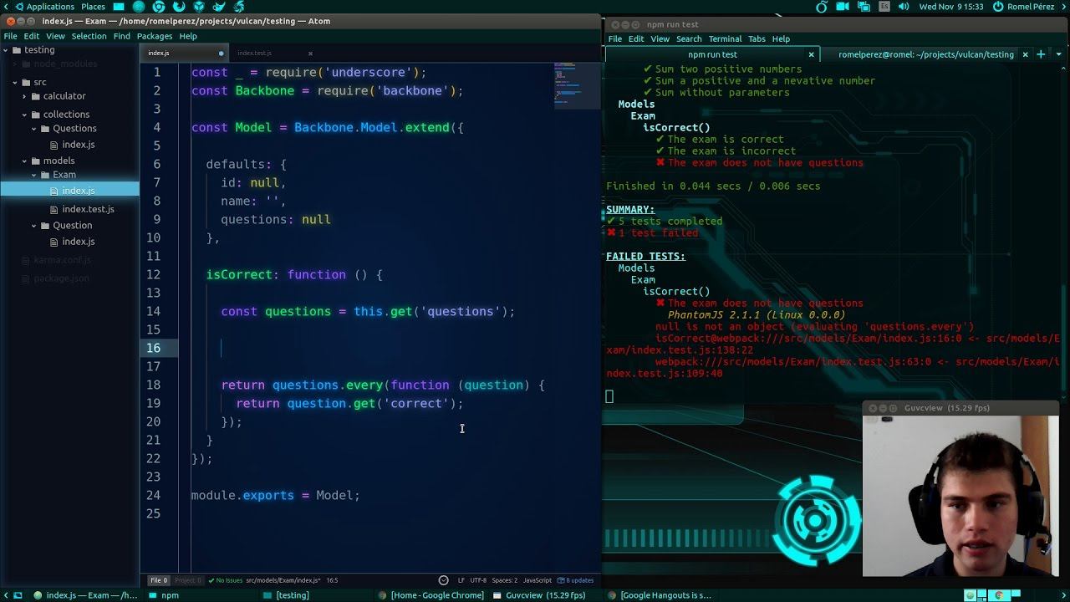This screenshot has width=1070, height=602.
Task: Open Atom's File menu
Action: 11,36
